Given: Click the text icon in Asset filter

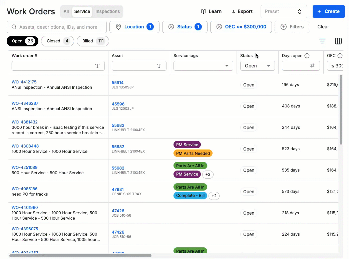Looking at the screenshot, I should coord(159,66).
